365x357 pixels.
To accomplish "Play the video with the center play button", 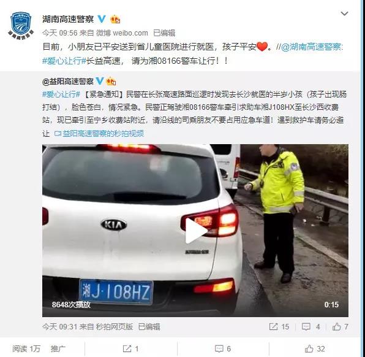I will coord(196,231).
